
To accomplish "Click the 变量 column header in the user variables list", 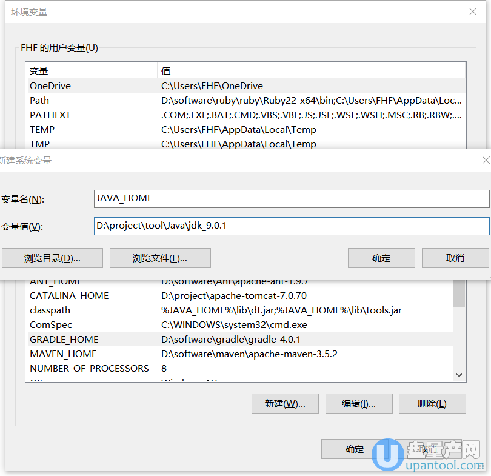I will (92, 71).
